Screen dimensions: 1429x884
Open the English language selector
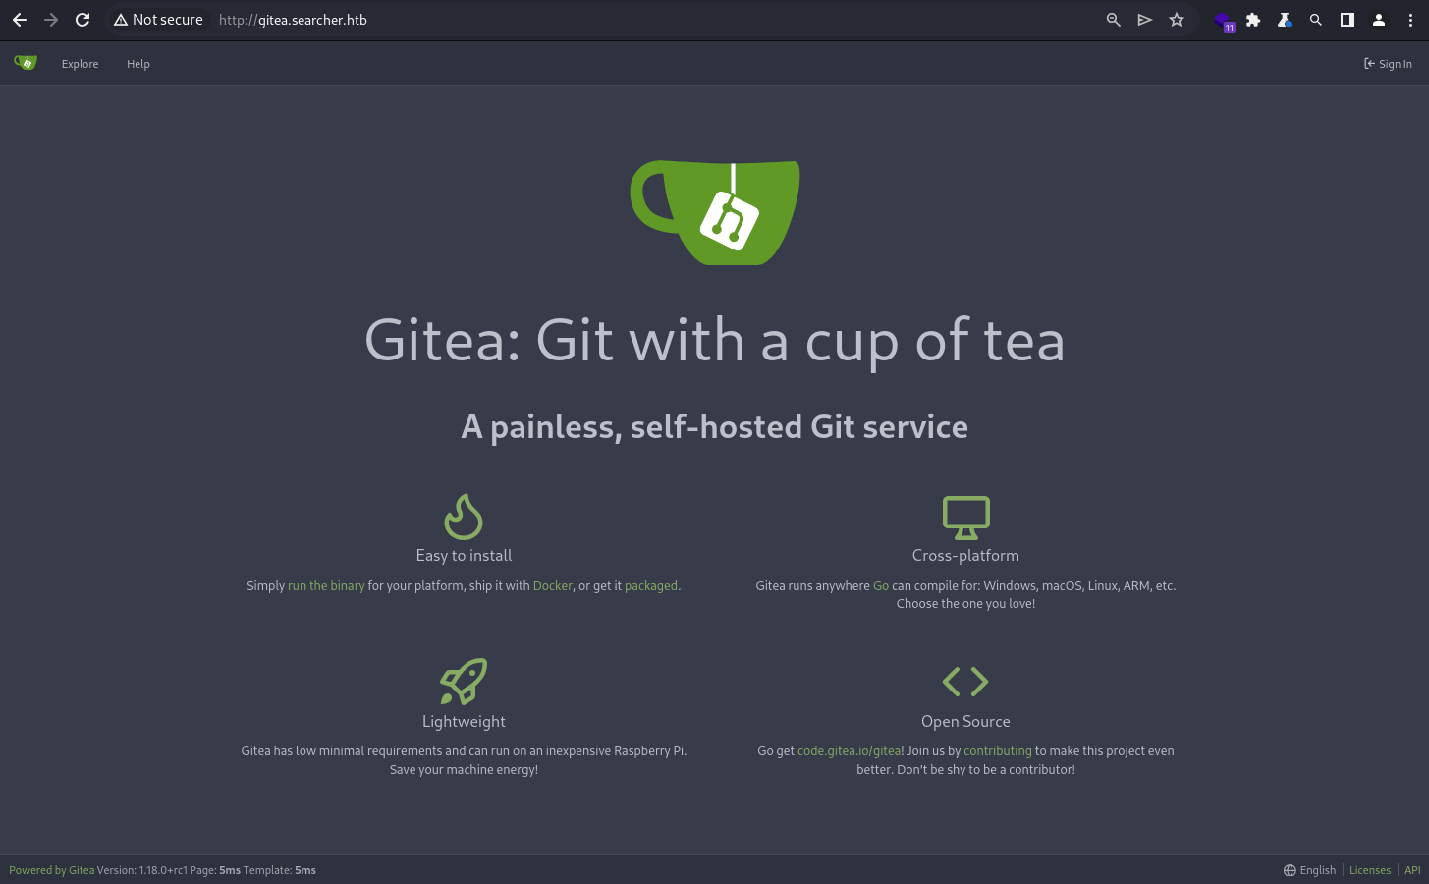tap(1310, 870)
